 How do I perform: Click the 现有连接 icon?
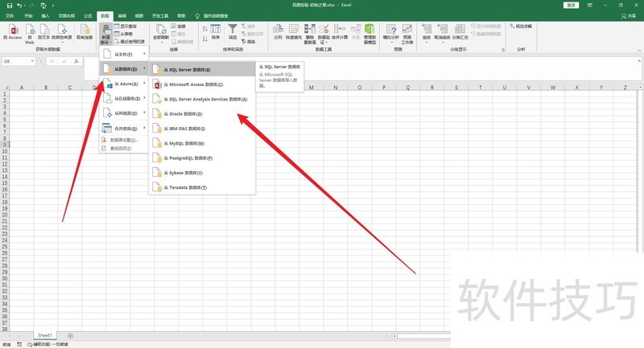click(85, 32)
